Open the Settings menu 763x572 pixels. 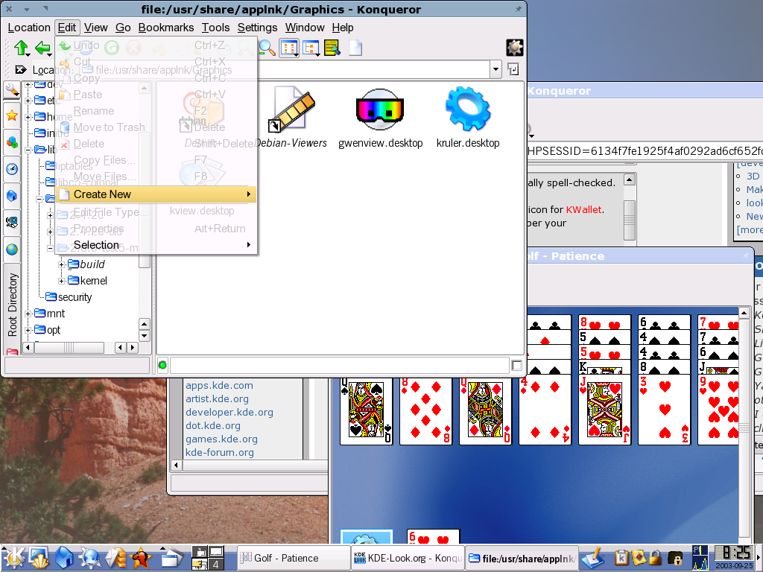(x=257, y=28)
